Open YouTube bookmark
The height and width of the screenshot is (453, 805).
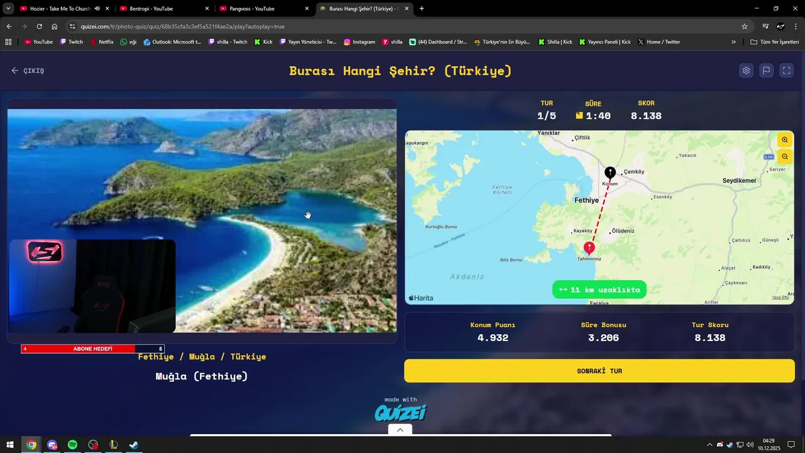(x=38, y=42)
